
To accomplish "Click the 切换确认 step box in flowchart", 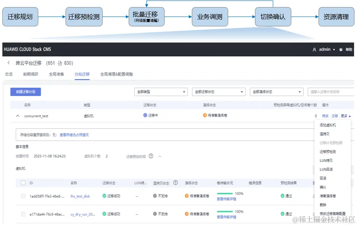I will point(273,17).
